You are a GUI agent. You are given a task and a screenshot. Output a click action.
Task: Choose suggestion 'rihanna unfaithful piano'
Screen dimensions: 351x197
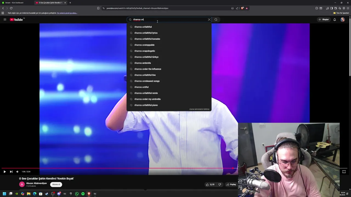click(169, 105)
